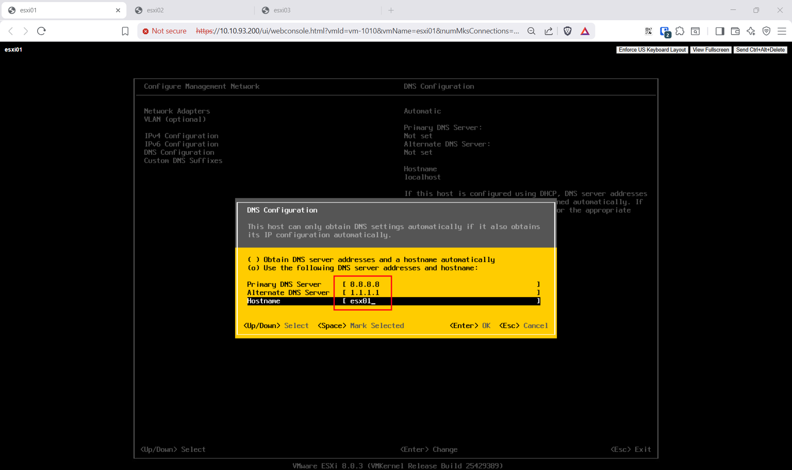The height and width of the screenshot is (470, 792).
Task: Click Network Adapters menu entry
Action: pos(177,111)
